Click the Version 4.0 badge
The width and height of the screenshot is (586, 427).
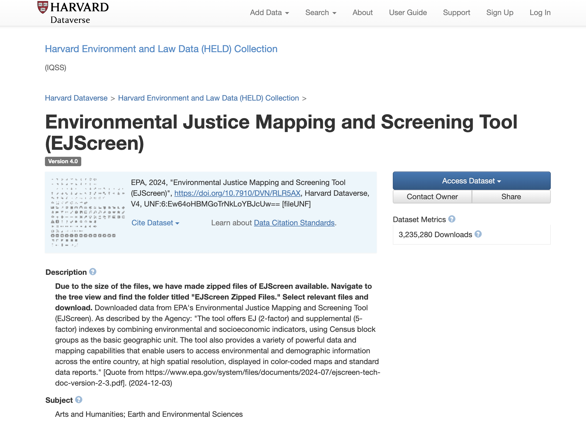coord(63,161)
